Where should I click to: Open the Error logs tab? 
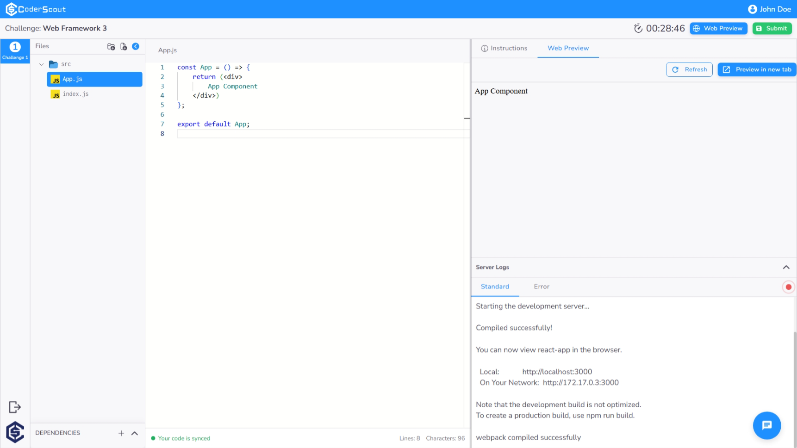pyautogui.click(x=541, y=286)
